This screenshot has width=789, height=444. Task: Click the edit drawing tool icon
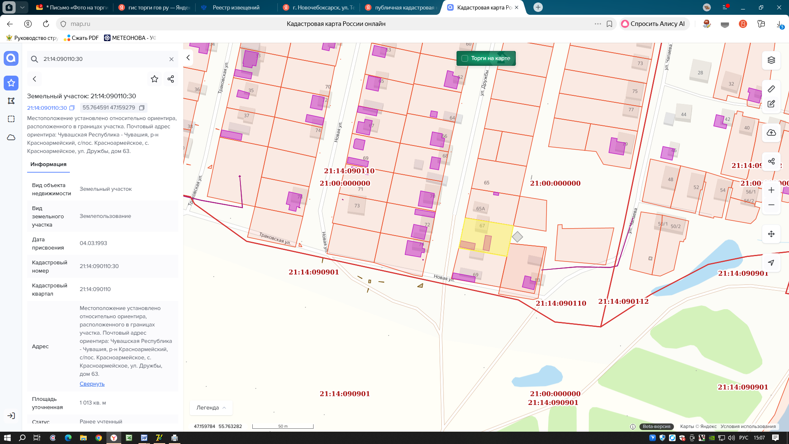[771, 104]
